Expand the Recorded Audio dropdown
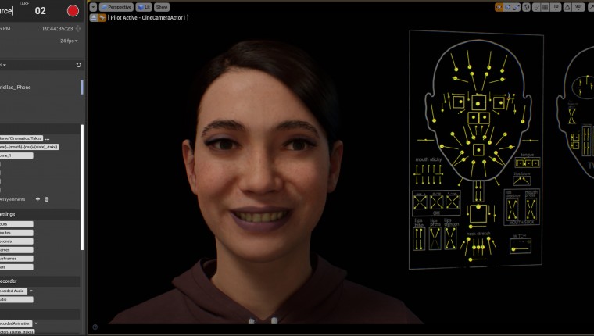 [x=30, y=291]
